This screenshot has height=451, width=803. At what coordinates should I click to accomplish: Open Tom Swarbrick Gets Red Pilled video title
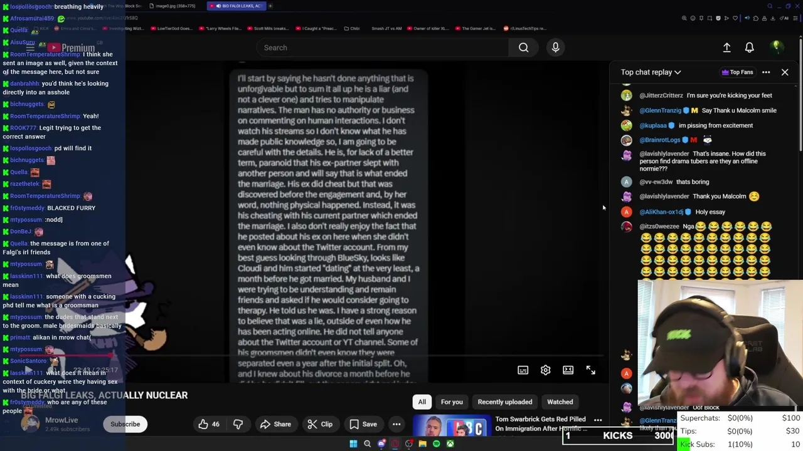click(541, 424)
